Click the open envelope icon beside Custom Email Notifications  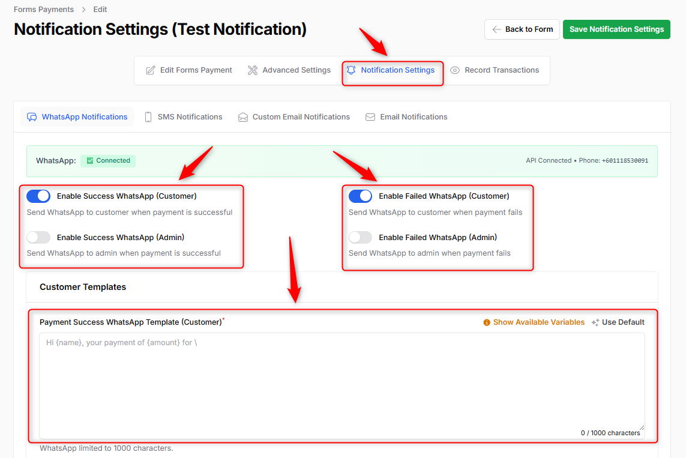(243, 117)
